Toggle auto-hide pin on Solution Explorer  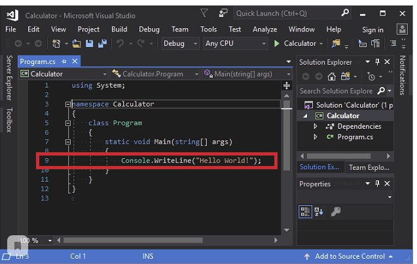point(377,62)
